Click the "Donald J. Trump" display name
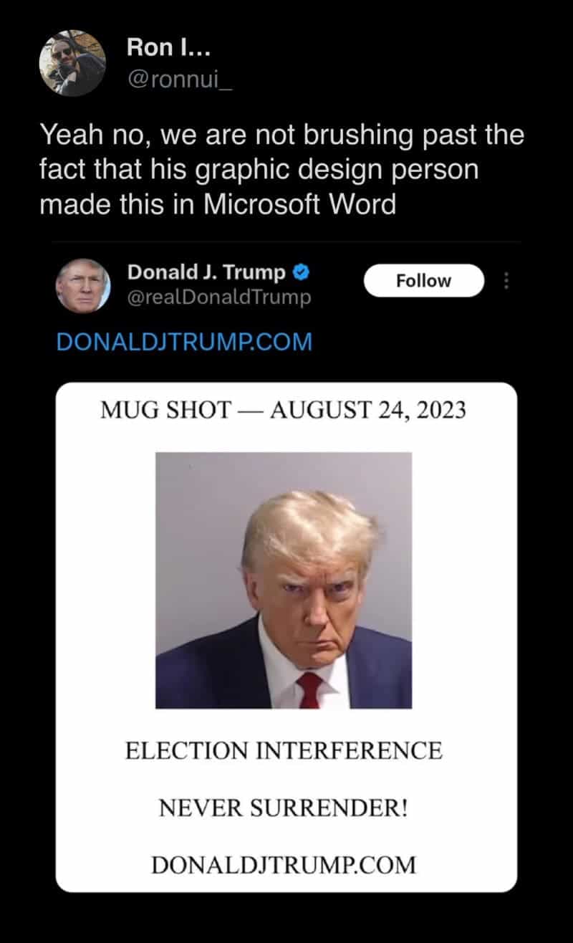Screen dimensions: 573x943 pyautogui.click(x=207, y=272)
